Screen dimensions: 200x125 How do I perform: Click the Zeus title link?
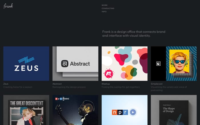pos(6,84)
